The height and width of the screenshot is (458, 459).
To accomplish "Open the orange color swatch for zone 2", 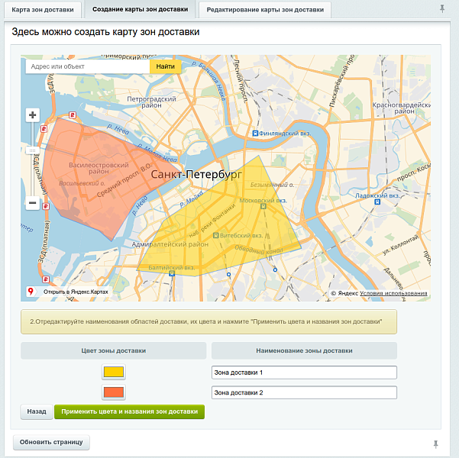I will 113,392.
